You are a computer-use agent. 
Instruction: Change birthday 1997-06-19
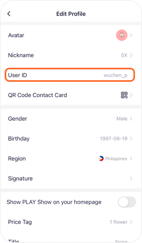(114, 139)
